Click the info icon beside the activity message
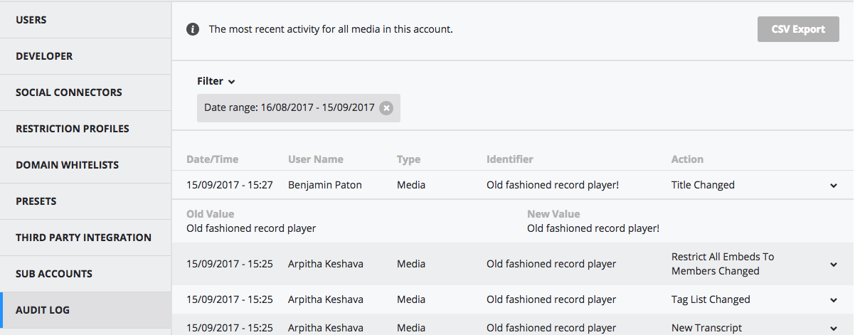 coord(192,30)
